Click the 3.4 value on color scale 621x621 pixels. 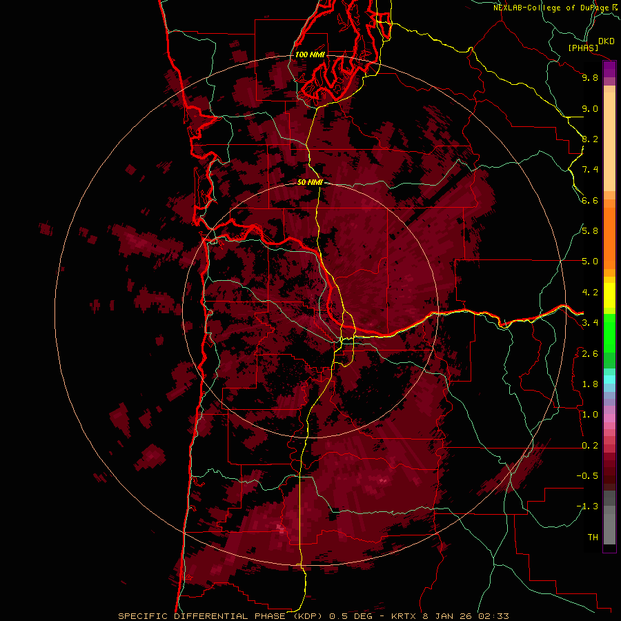click(x=590, y=323)
